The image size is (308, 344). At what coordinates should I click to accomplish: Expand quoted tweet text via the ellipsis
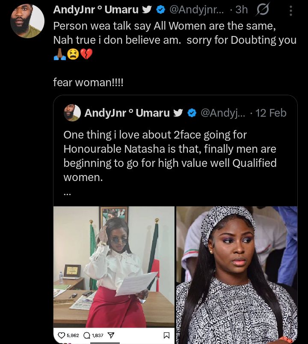pos(67,193)
